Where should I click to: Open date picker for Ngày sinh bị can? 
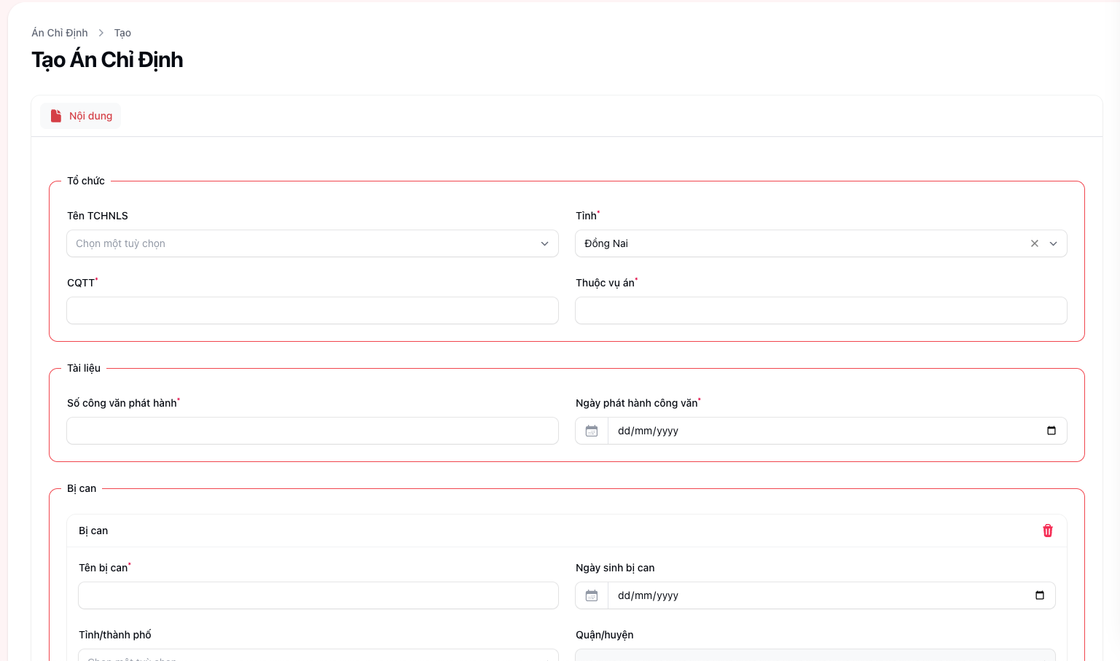[x=1039, y=595]
